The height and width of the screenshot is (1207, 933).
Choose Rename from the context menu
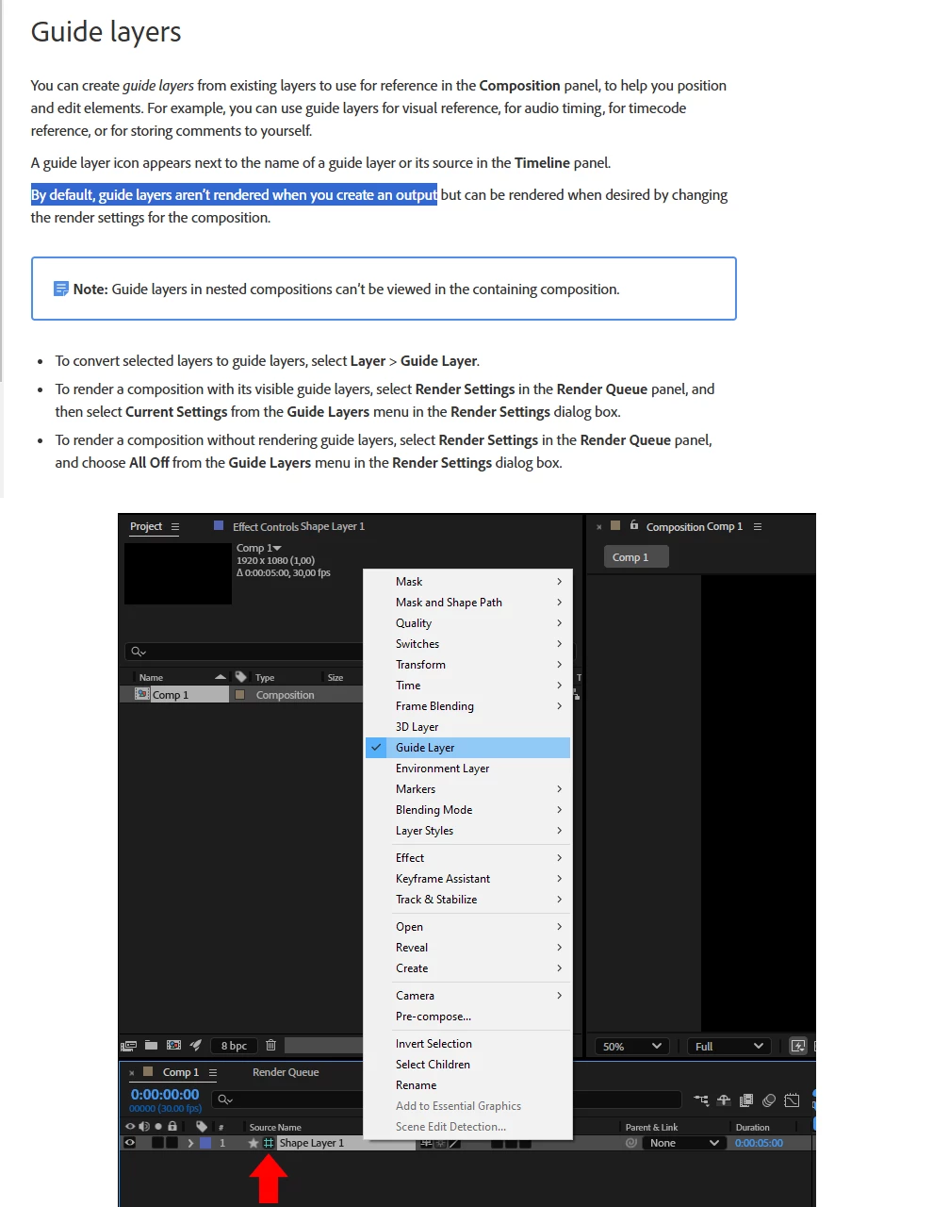[x=467, y=1085]
